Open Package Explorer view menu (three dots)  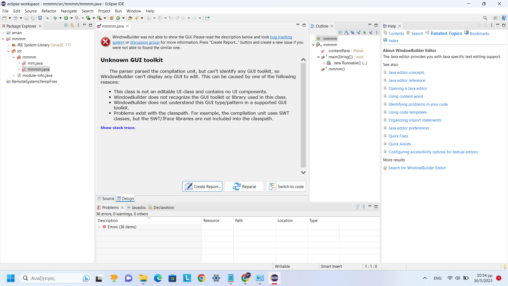coord(78,25)
